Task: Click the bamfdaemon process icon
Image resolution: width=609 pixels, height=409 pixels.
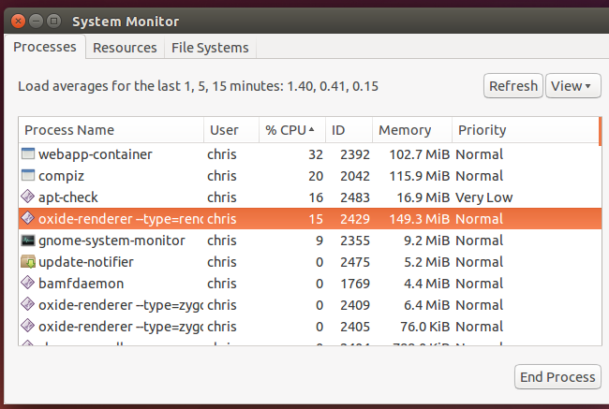Action: [x=28, y=284]
